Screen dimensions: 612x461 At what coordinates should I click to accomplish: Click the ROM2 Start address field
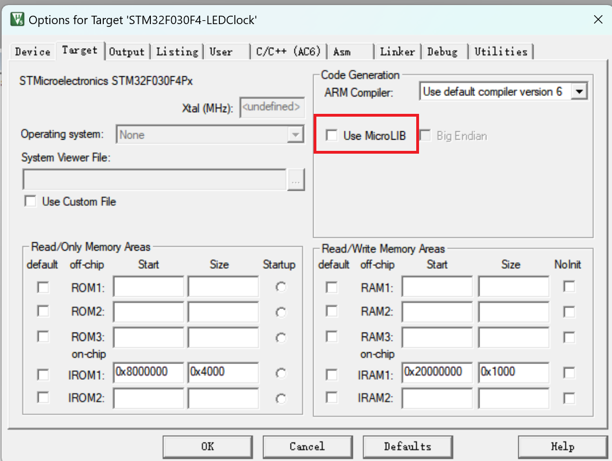148,311
